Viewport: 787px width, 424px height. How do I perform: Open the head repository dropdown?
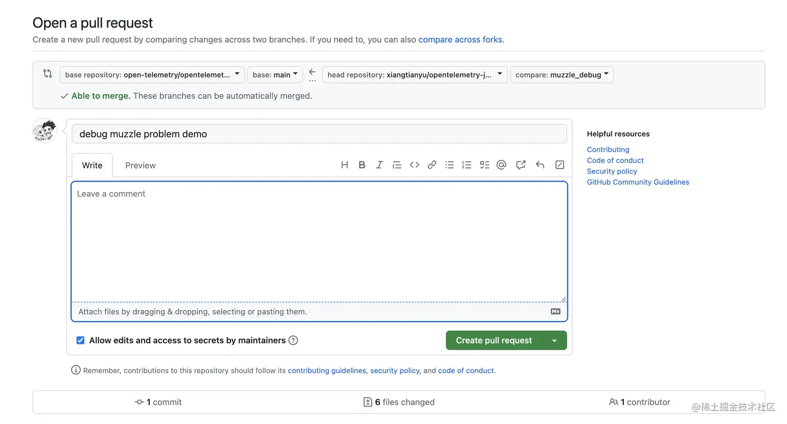click(414, 74)
